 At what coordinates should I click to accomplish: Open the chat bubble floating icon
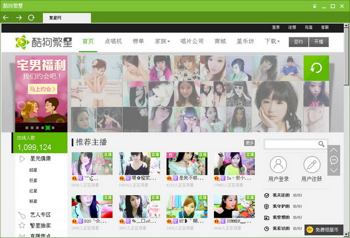pos(333,160)
